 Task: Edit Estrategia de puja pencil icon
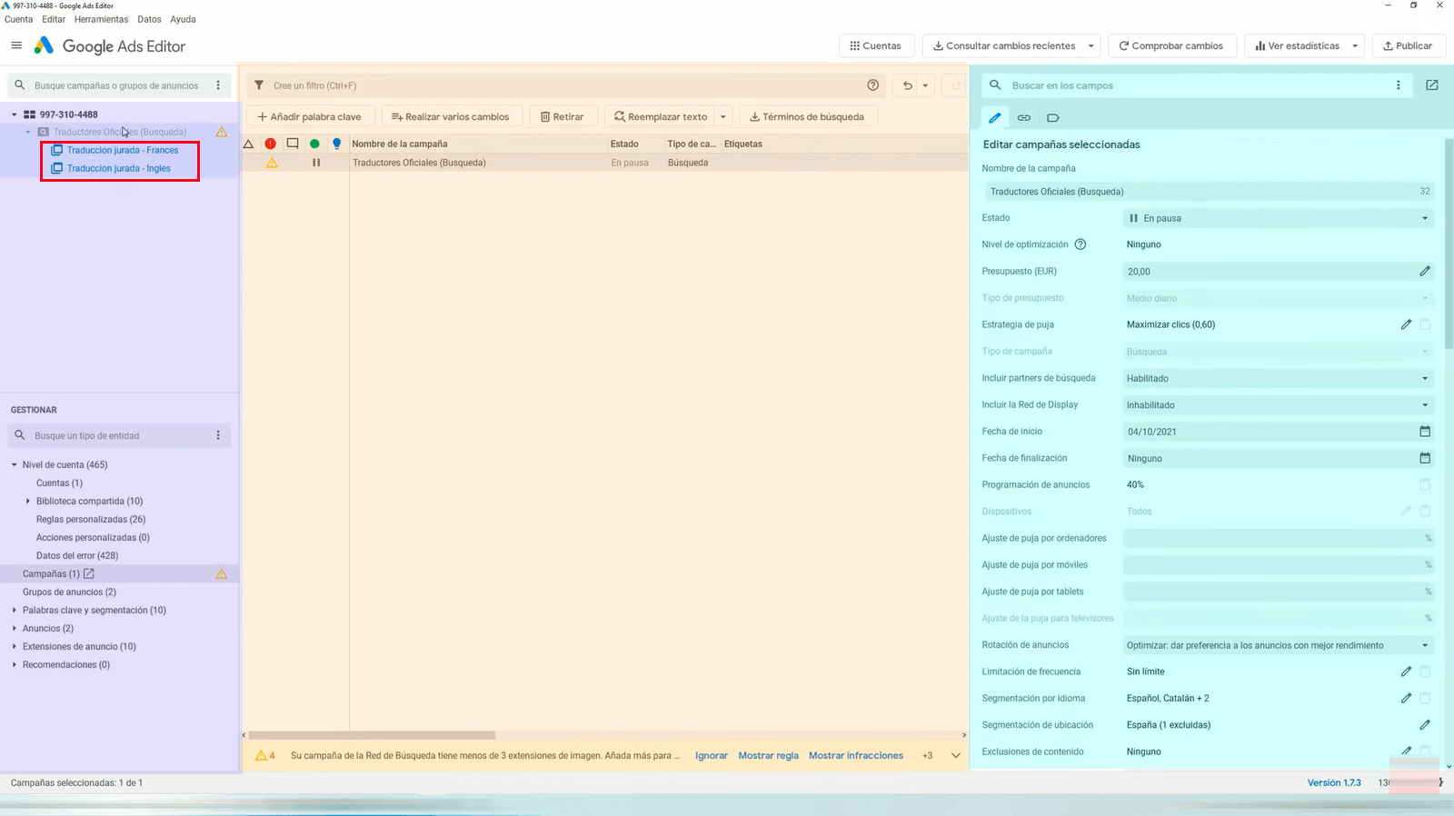coord(1406,324)
